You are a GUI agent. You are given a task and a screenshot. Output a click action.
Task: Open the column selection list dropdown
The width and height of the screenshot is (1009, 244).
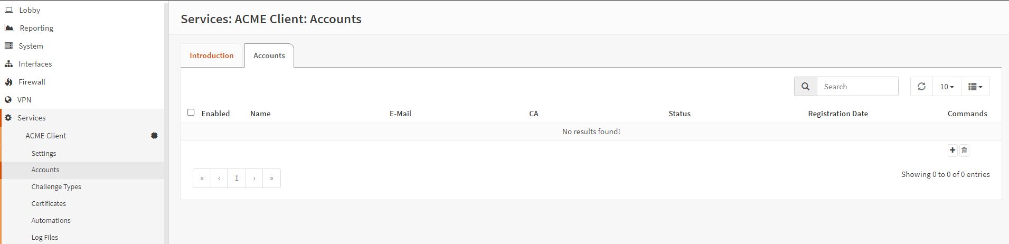click(x=975, y=87)
